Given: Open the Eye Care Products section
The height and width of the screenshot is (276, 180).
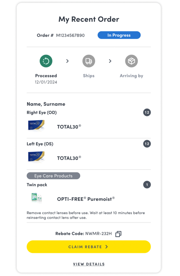Looking at the screenshot, I should [53, 176].
